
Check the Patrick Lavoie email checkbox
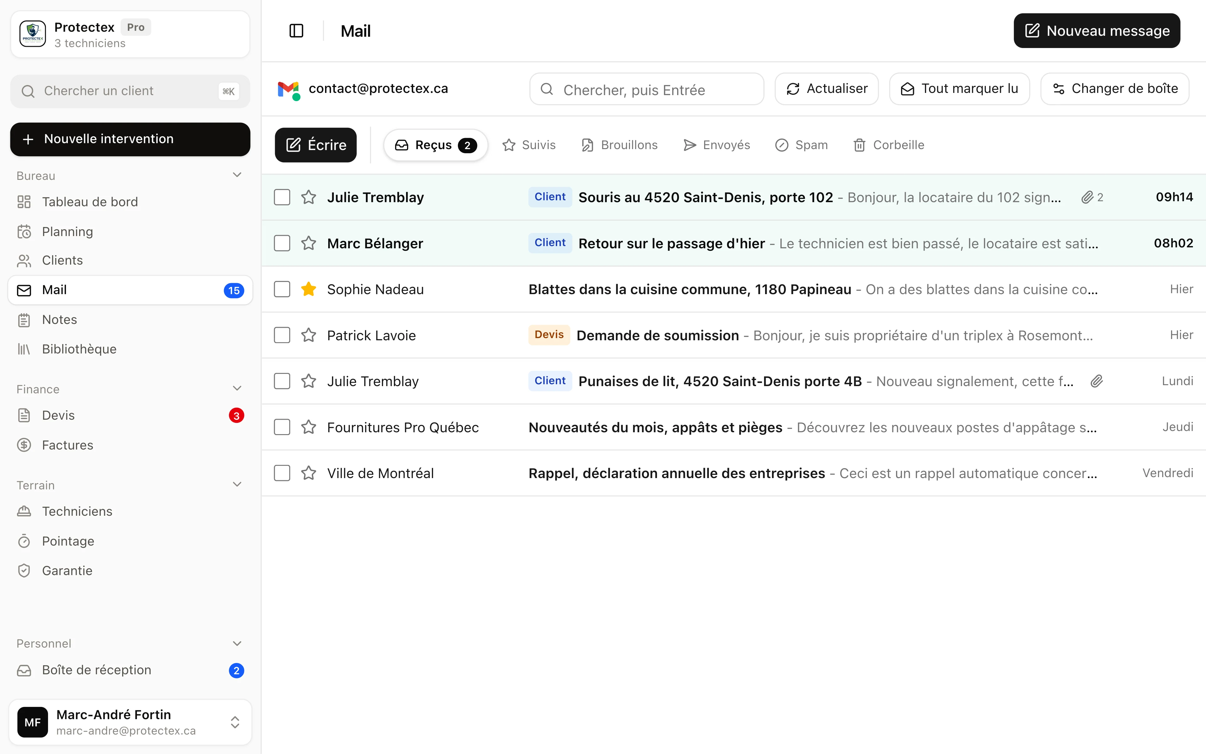pyautogui.click(x=282, y=335)
